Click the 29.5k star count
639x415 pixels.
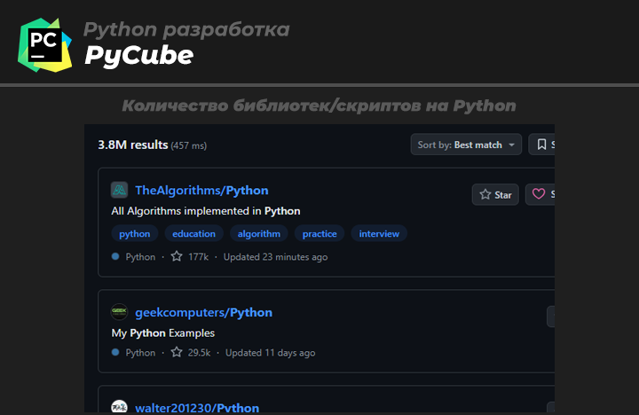[x=199, y=353]
